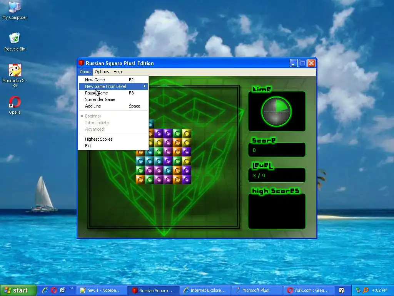The image size is (394, 296).
Task: Switch to Internet Explorer taskbar button
Action: [205, 290]
